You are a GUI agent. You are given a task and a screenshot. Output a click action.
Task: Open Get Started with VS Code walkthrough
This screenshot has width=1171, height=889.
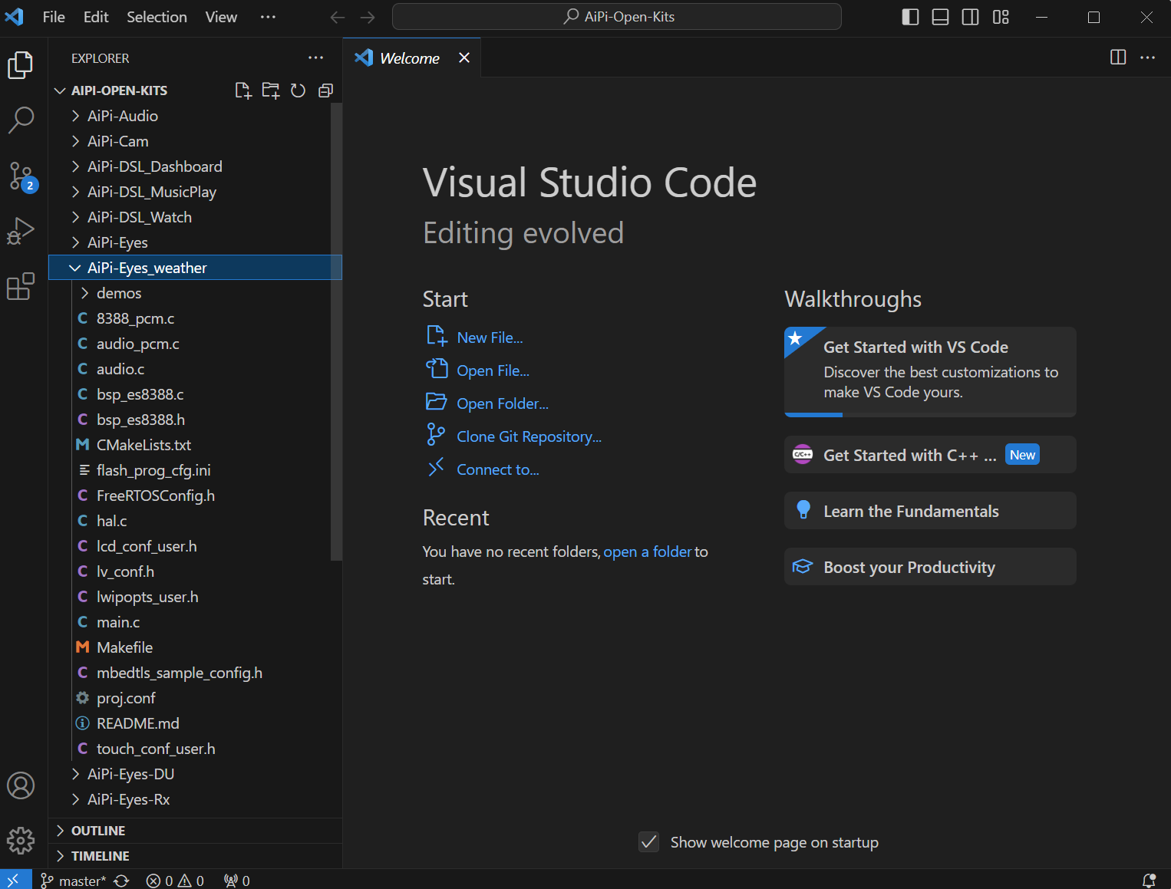coord(930,372)
